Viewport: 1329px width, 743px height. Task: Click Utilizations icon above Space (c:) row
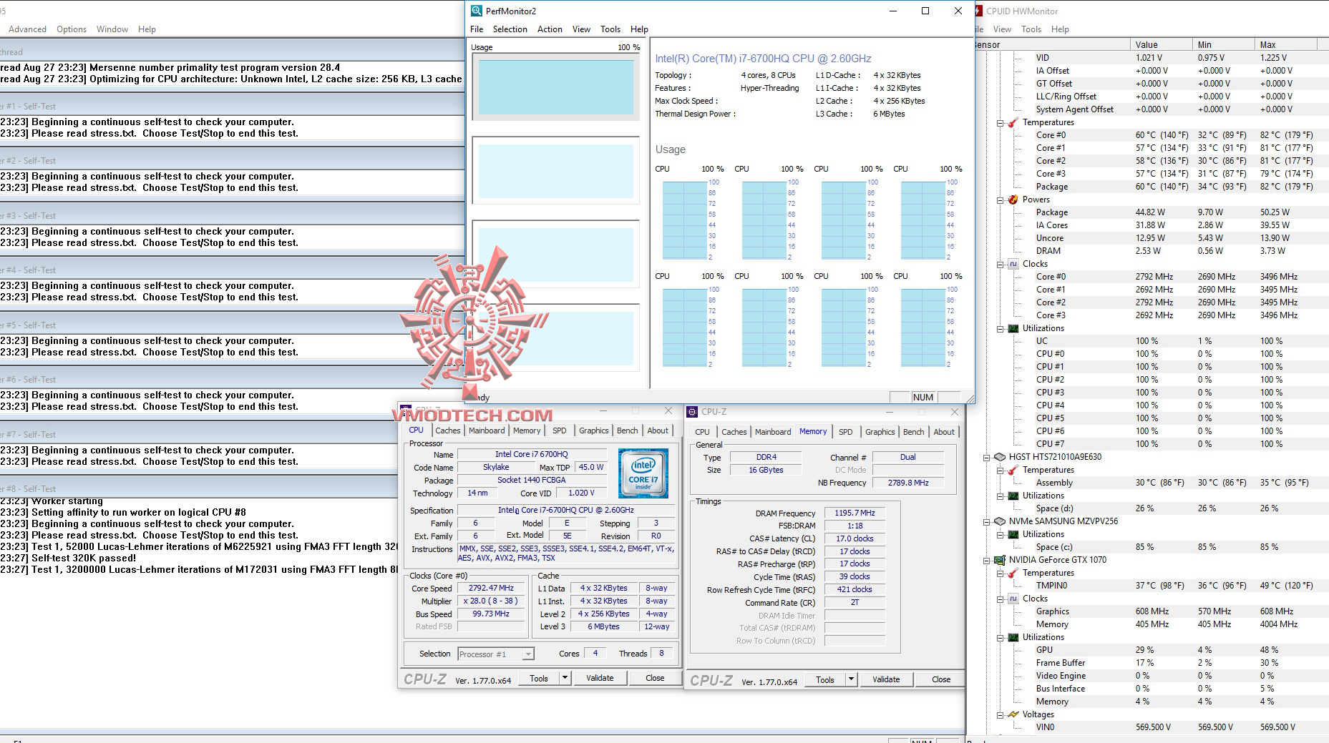pyautogui.click(x=1013, y=534)
